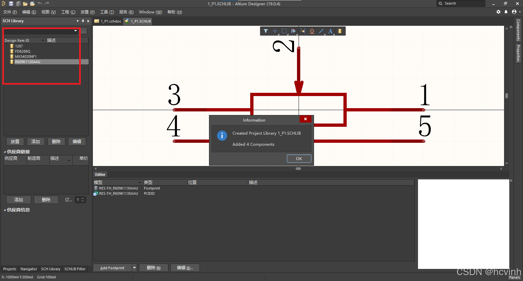Open the user account icon
Screen dimensions: 523x281
(514, 12)
